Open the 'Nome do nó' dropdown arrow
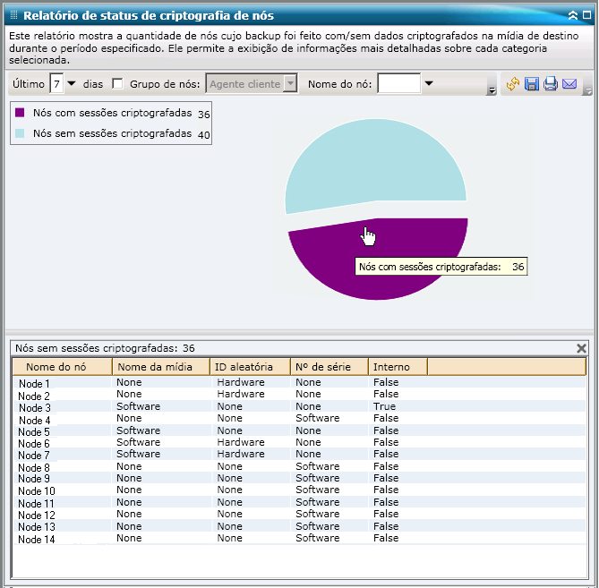 (x=428, y=84)
